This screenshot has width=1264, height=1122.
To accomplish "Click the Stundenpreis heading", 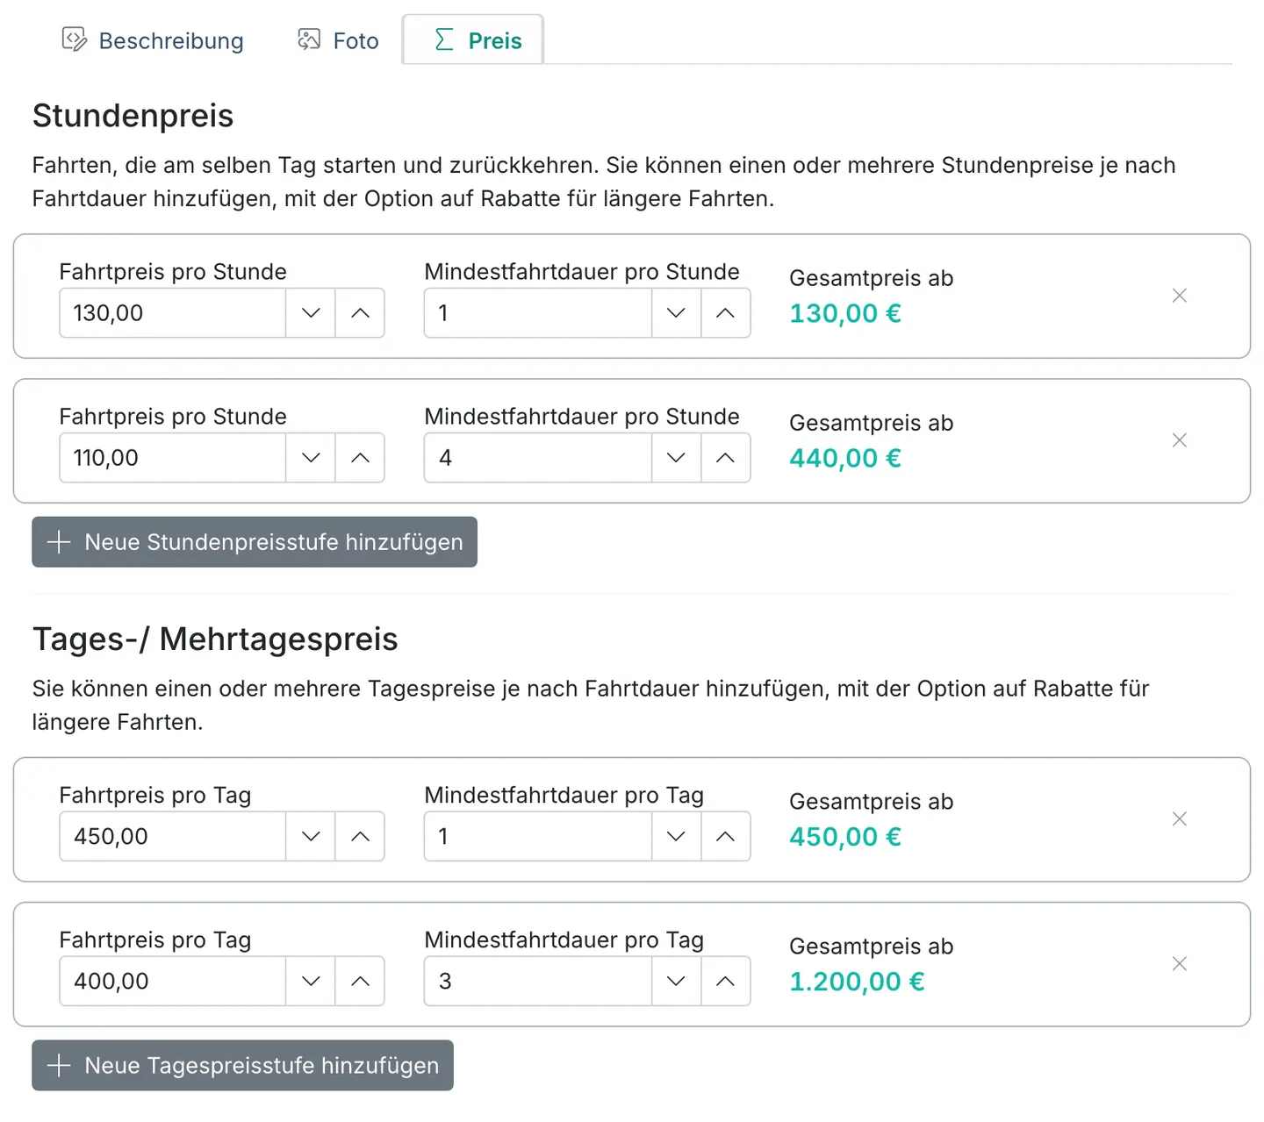I will point(133,116).
